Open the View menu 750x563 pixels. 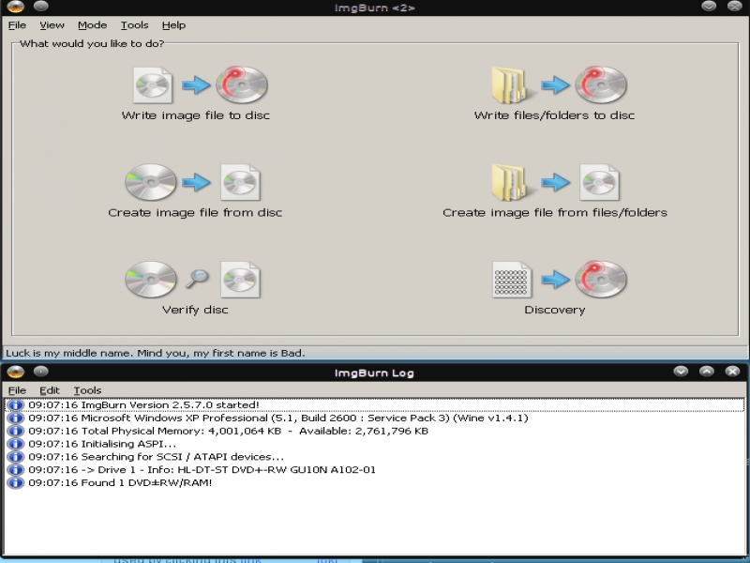[52, 25]
